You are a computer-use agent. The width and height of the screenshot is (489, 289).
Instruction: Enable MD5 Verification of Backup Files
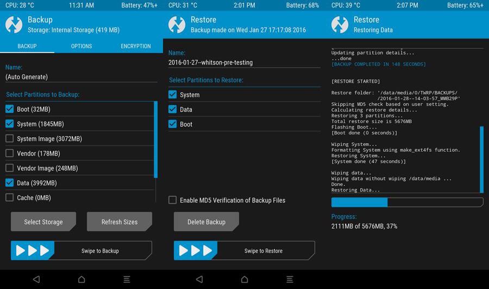(172, 200)
